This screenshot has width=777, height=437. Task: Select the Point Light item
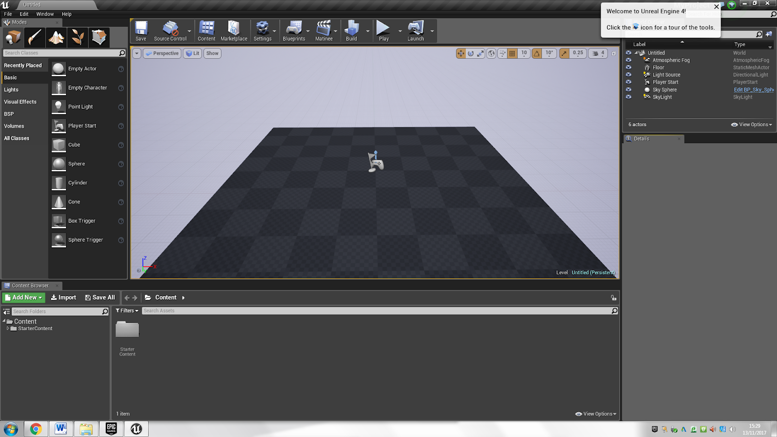coord(88,107)
